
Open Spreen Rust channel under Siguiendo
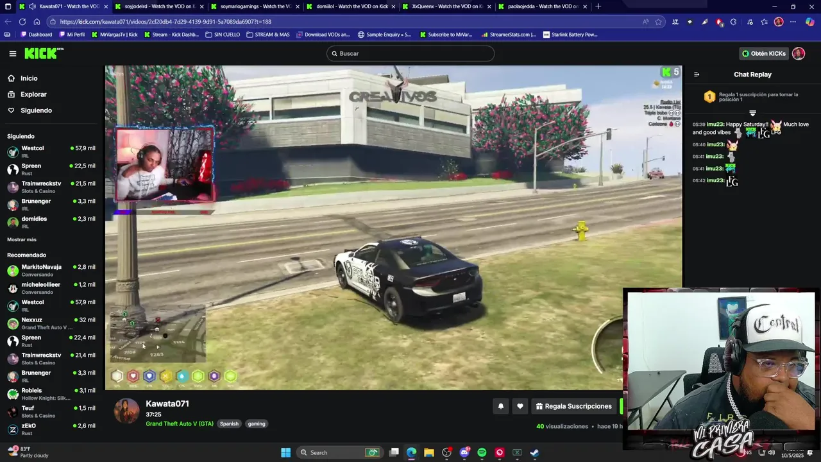51,169
